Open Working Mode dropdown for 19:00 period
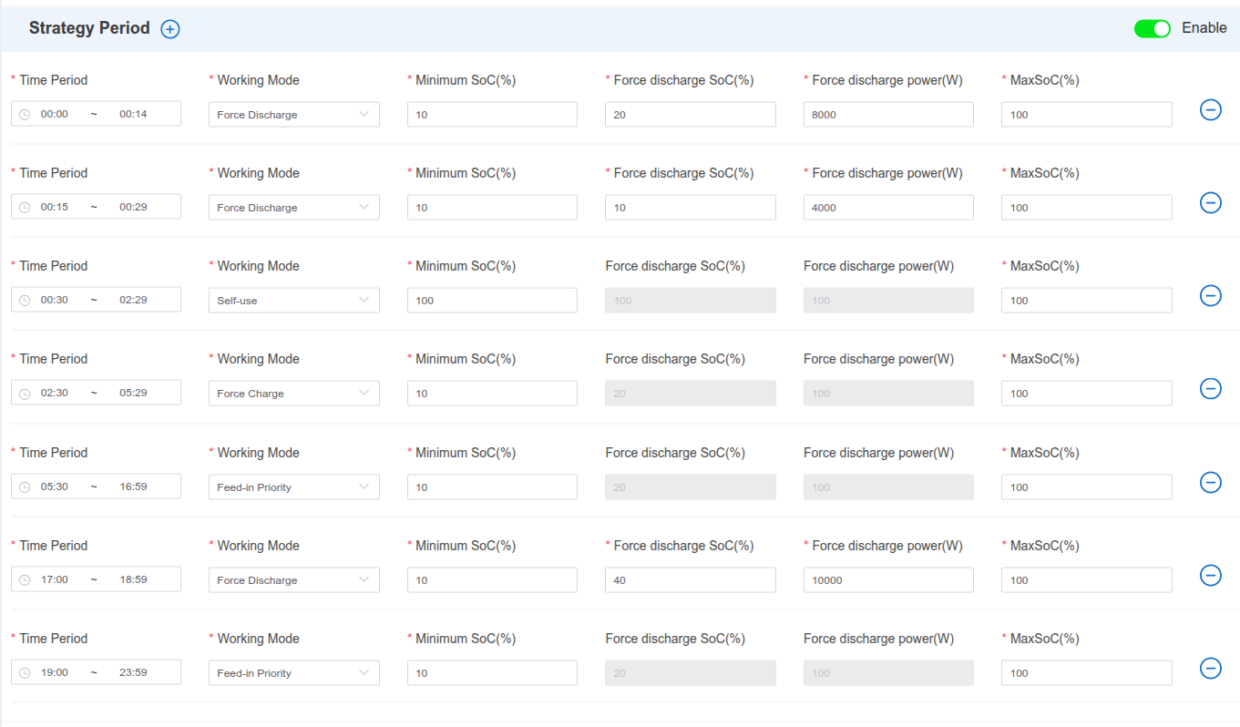 pos(293,673)
